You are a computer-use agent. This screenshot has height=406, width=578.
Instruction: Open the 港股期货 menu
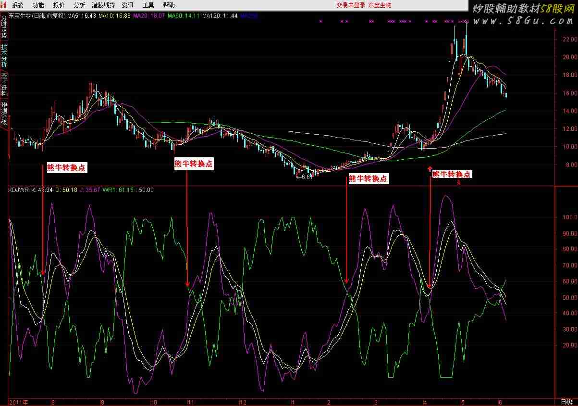pos(103,5)
